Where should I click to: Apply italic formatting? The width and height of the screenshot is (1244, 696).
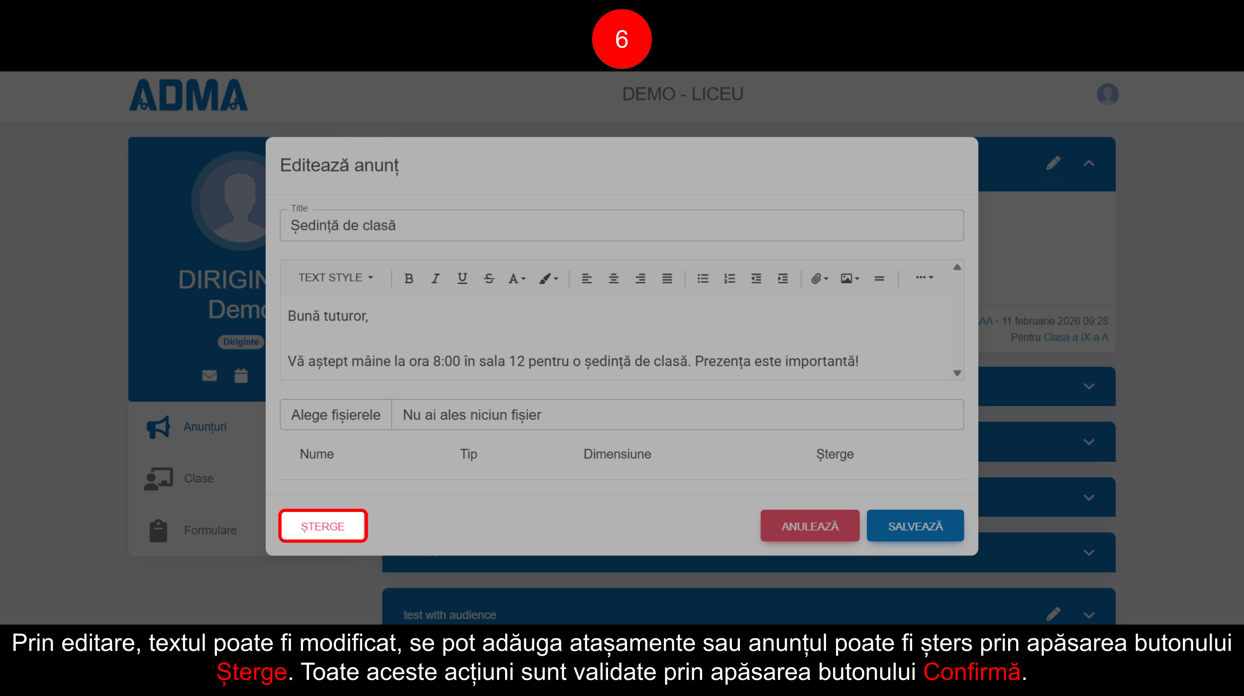pyautogui.click(x=435, y=278)
